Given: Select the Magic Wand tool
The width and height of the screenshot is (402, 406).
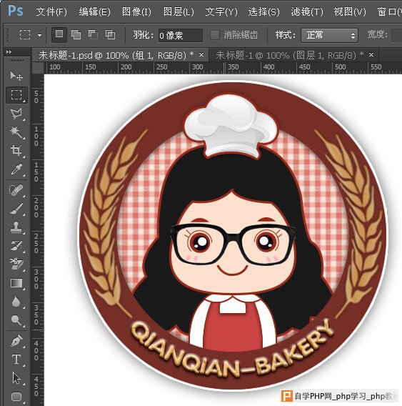Looking at the screenshot, I should pyautogui.click(x=16, y=132).
